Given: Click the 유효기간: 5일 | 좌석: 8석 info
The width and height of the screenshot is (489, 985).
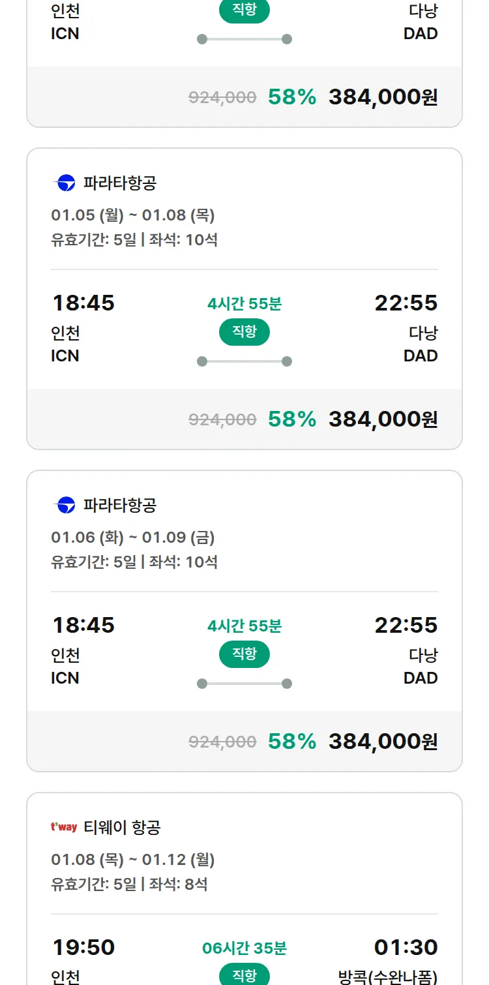Looking at the screenshot, I should point(129,885).
